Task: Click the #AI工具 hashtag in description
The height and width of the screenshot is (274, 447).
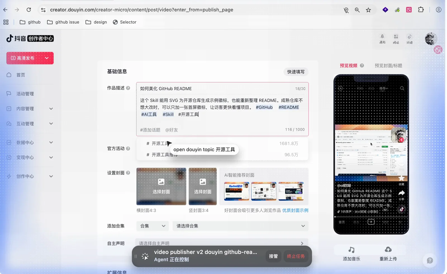Action: coord(149,114)
